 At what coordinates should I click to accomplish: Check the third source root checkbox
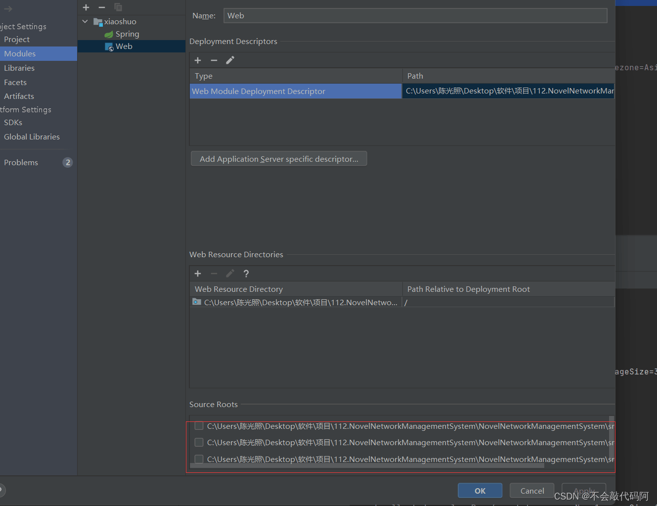point(199,459)
